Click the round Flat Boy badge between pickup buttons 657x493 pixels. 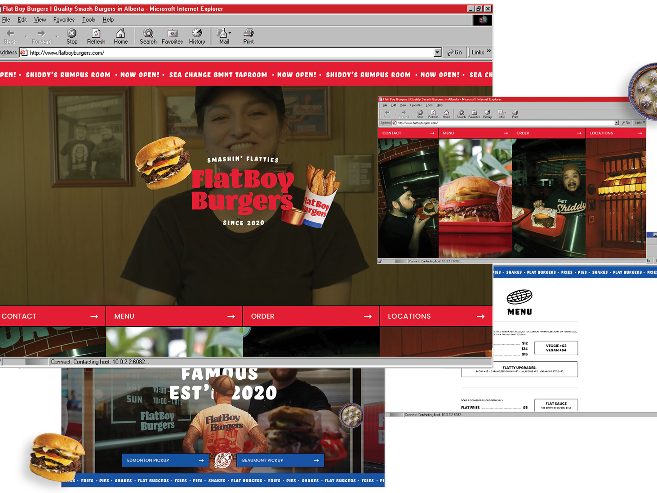[x=223, y=460]
